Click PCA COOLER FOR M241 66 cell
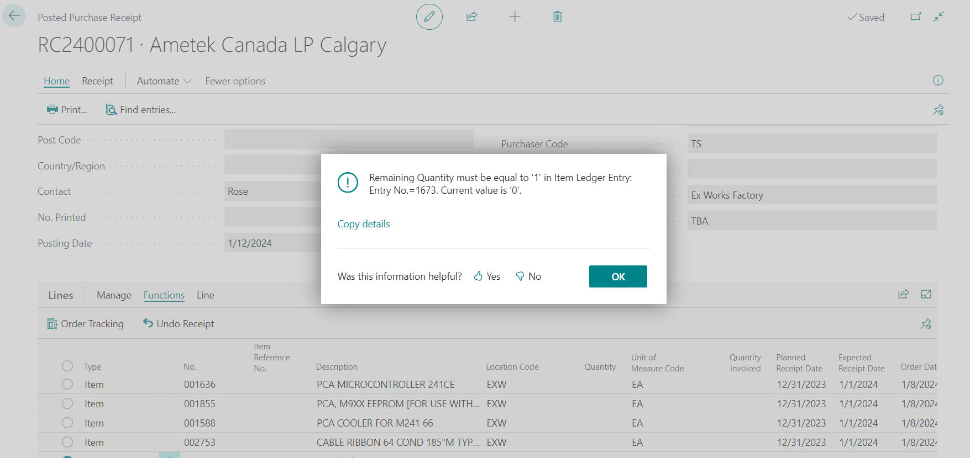This screenshot has height=458, width=970. click(375, 423)
